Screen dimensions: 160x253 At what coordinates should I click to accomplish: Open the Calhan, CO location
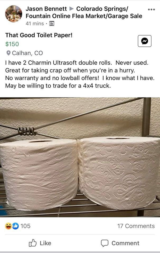click(27, 53)
